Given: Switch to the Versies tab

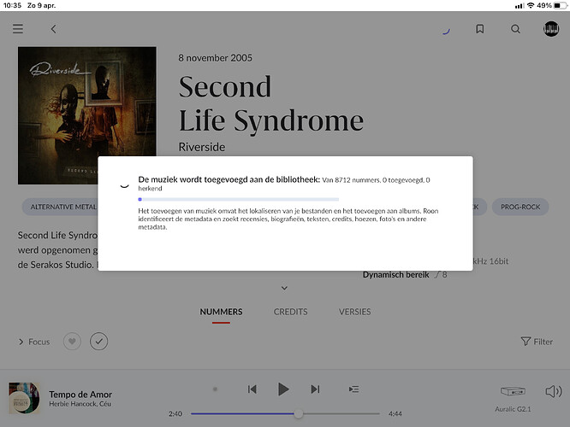Looking at the screenshot, I should (354, 312).
